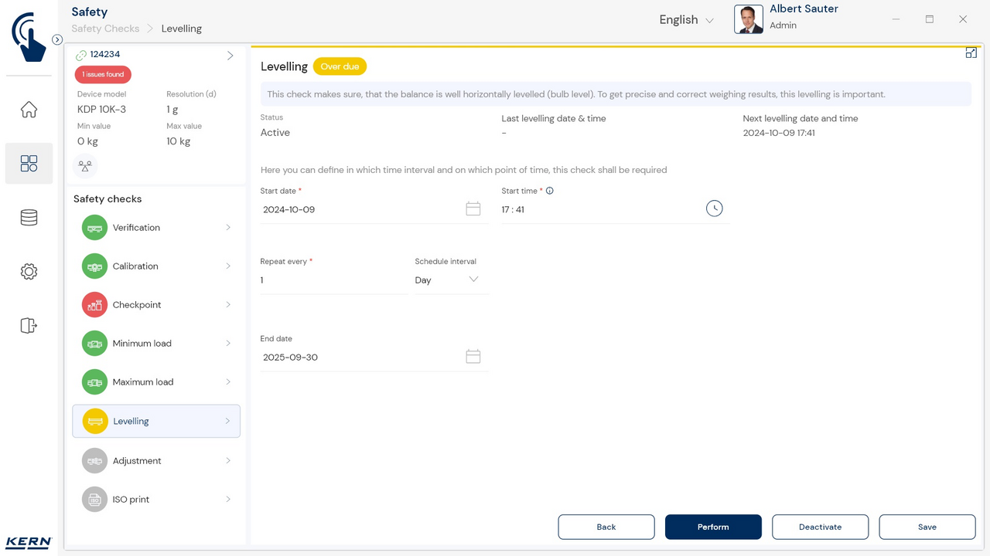This screenshot has width=990, height=556.
Task: Click the Perform button
Action: coord(713,527)
